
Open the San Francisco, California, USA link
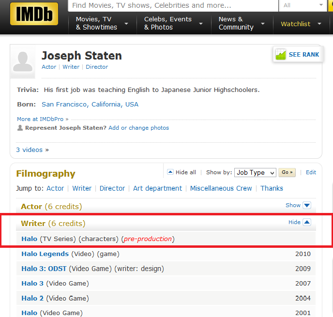[90, 104]
